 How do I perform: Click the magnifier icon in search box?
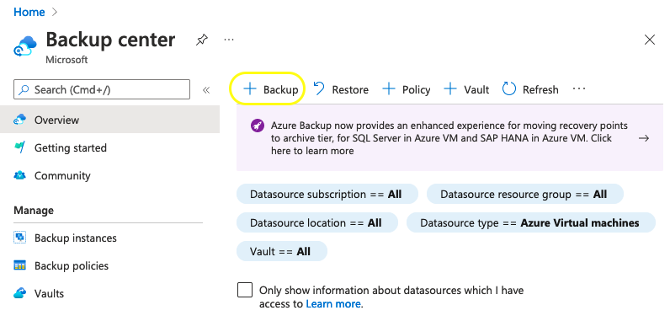coord(24,90)
